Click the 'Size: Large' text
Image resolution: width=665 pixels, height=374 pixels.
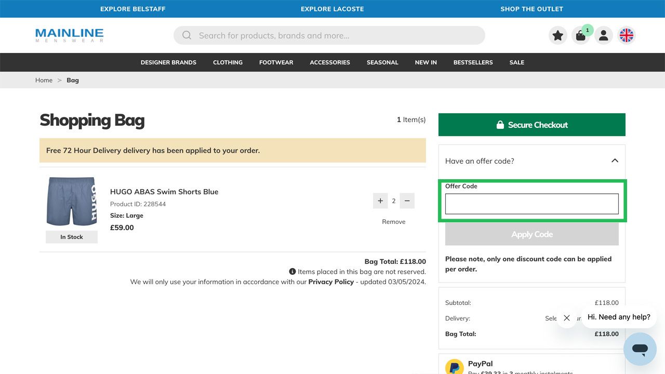pyautogui.click(x=127, y=216)
